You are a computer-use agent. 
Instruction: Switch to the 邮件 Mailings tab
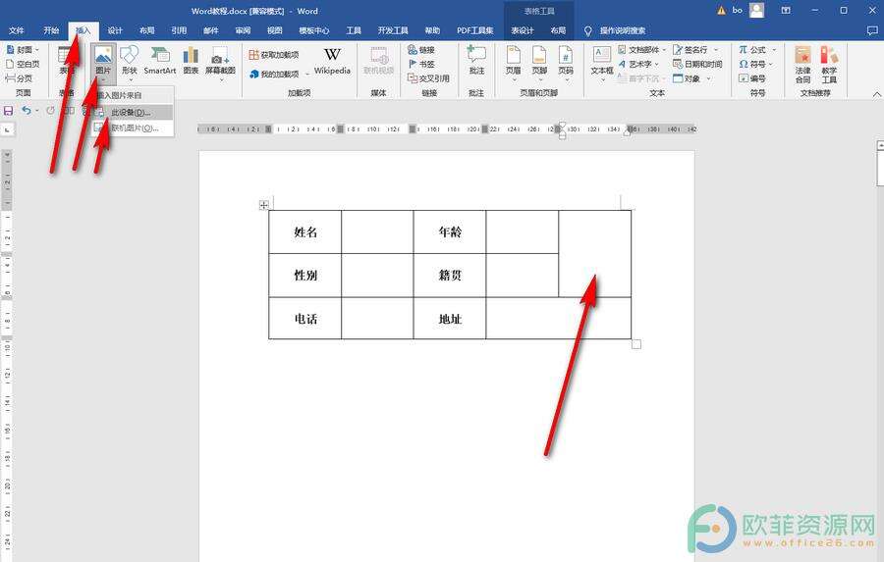(x=211, y=30)
